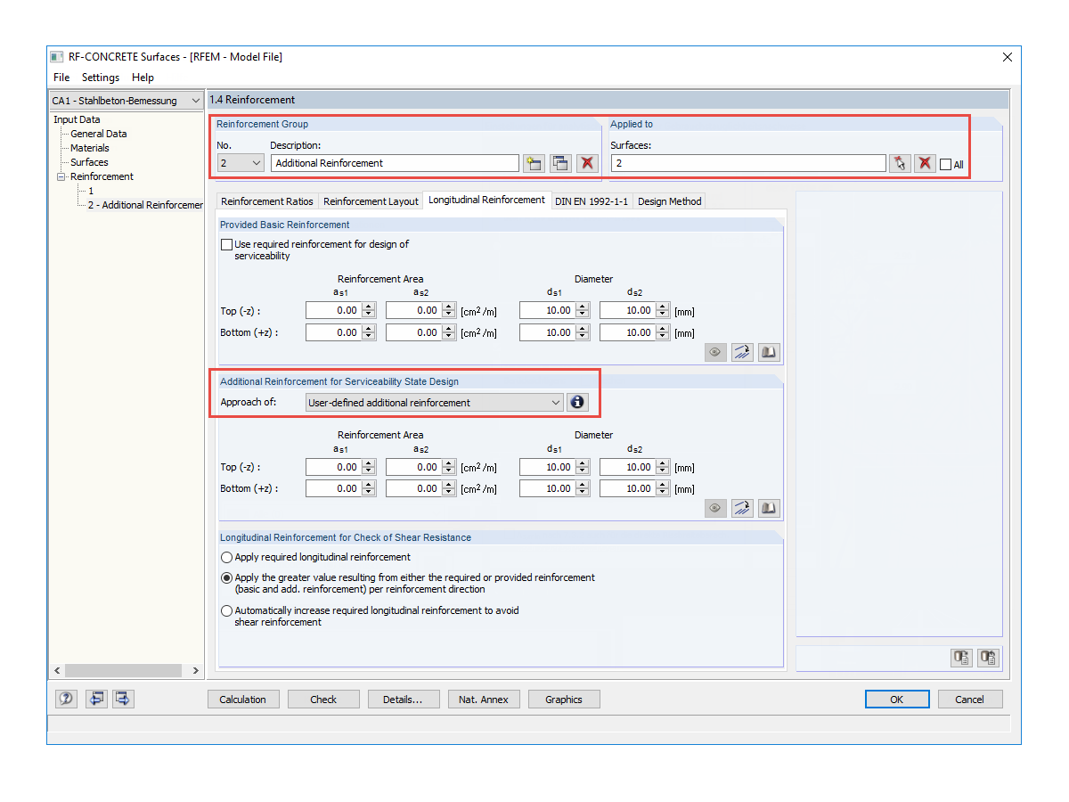Pick surfaces graphically with the cursor icon
Viewport: 1069px width, 802px height.
click(x=900, y=163)
